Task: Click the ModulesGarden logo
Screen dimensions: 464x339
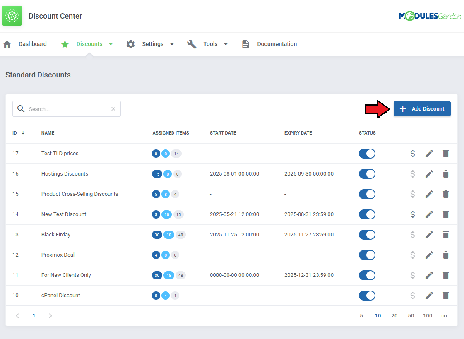Action: (x=430, y=16)
